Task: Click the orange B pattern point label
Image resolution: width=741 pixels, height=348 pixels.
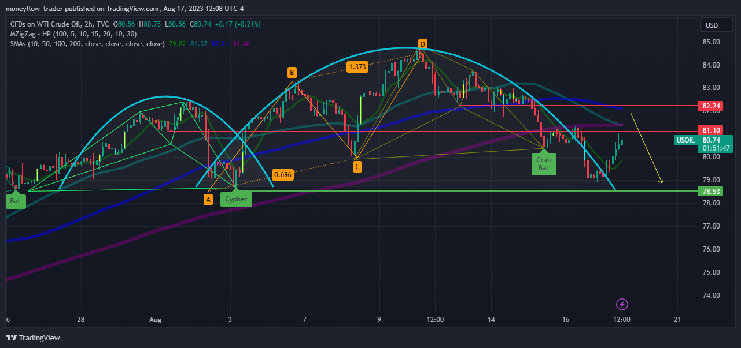Action: click(x=292, y=73)
